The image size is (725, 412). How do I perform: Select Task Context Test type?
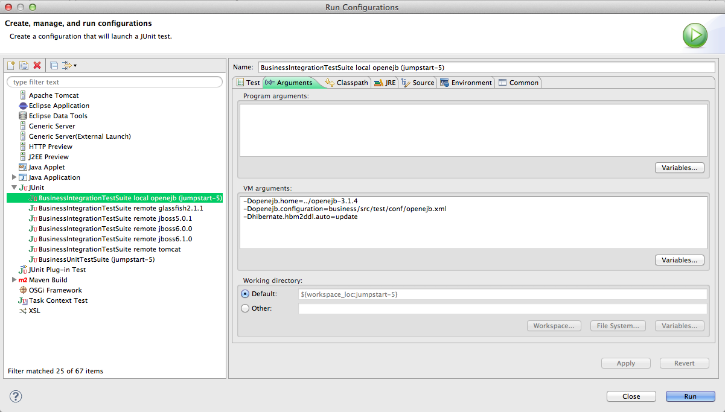coord(59,300)
